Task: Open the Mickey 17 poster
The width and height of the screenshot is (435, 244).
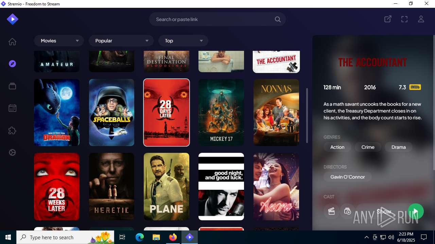Action: click(x=221, y=113)
